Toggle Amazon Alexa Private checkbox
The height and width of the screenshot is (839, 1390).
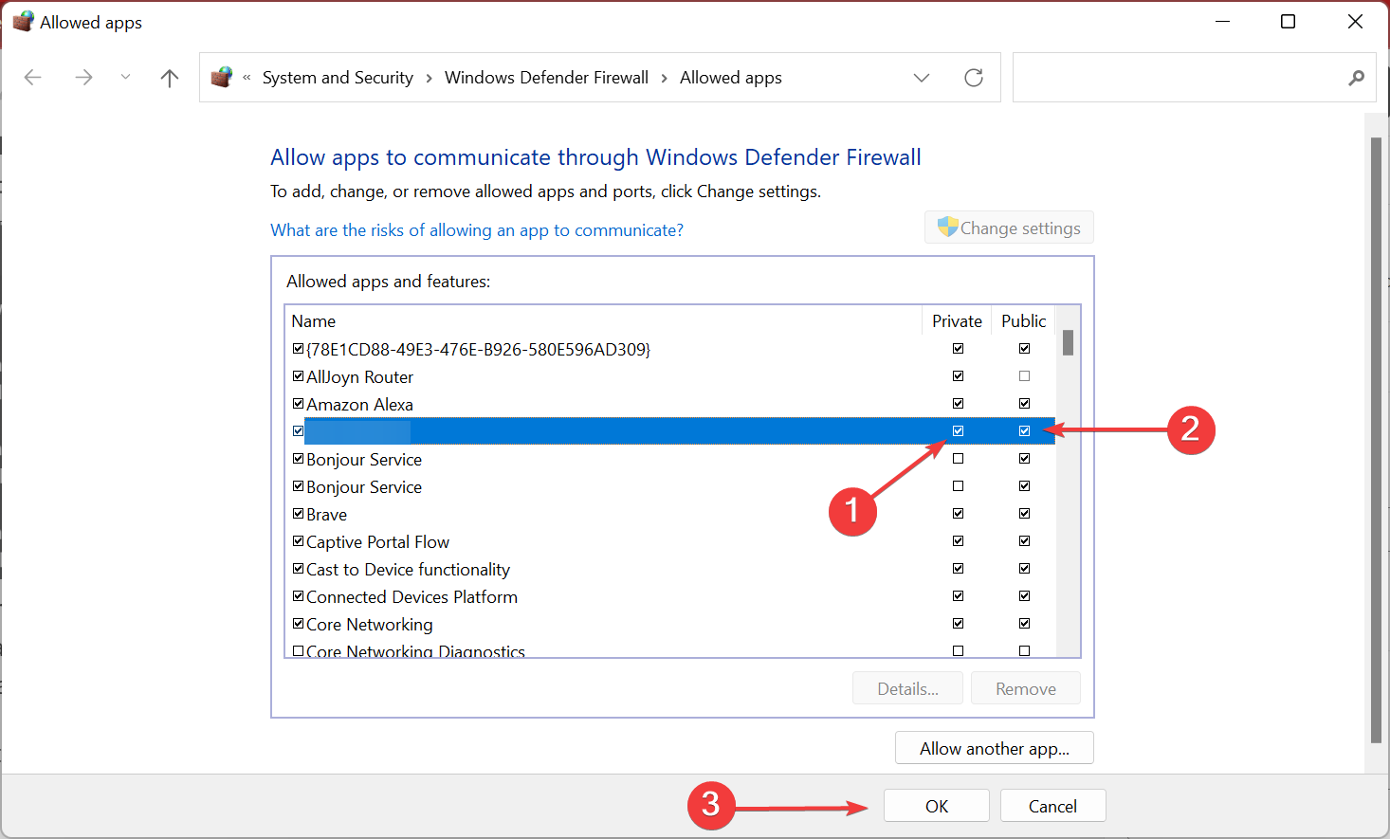click(958, 404)
